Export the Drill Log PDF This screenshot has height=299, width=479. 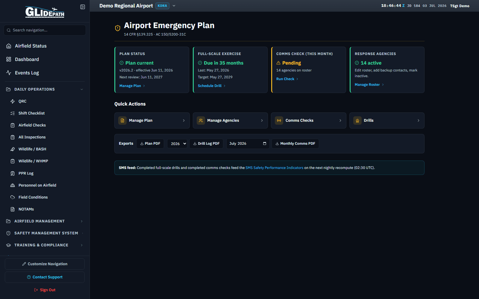(x=206, y=144)
